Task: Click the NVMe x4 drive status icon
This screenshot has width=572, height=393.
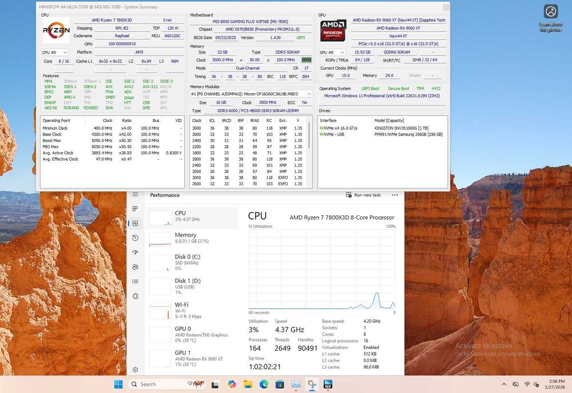Action: click(321, 128)
